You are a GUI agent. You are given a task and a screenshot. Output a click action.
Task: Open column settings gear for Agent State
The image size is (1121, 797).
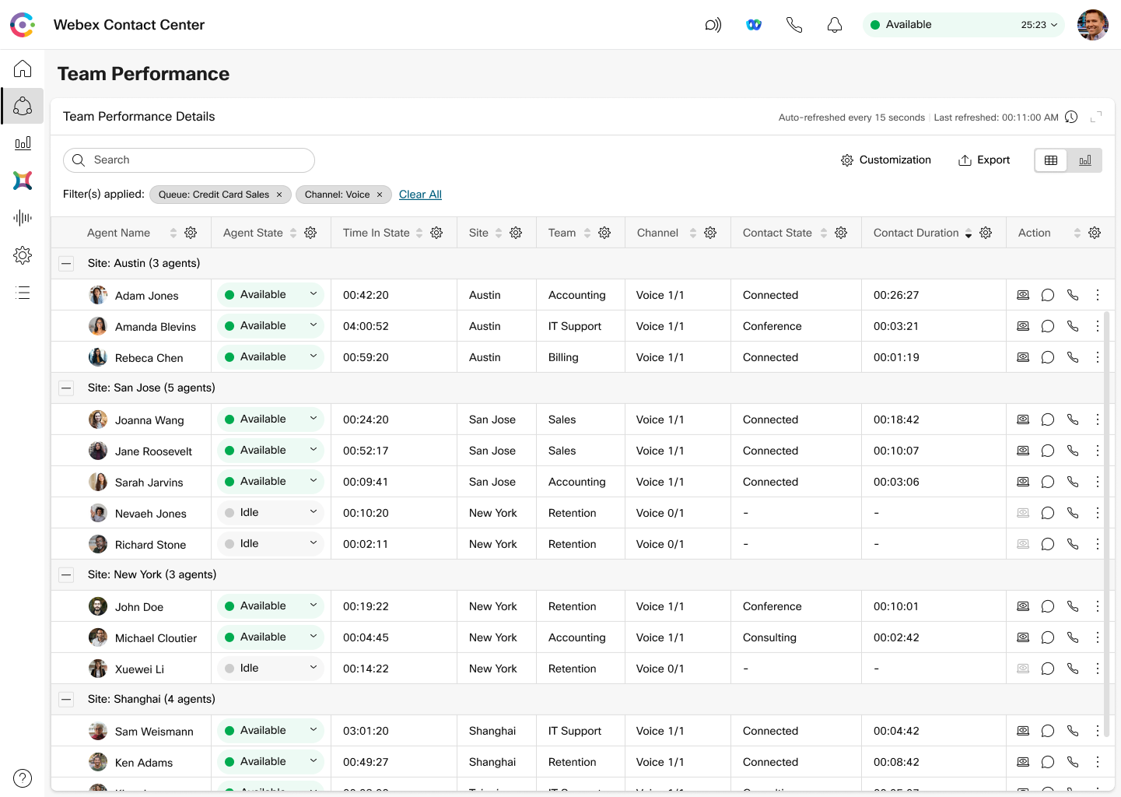310,232
